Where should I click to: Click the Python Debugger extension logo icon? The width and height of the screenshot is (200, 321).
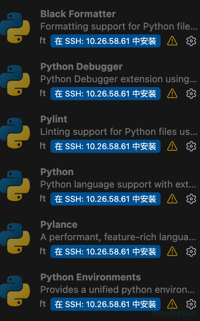click(x=15, y=80)
